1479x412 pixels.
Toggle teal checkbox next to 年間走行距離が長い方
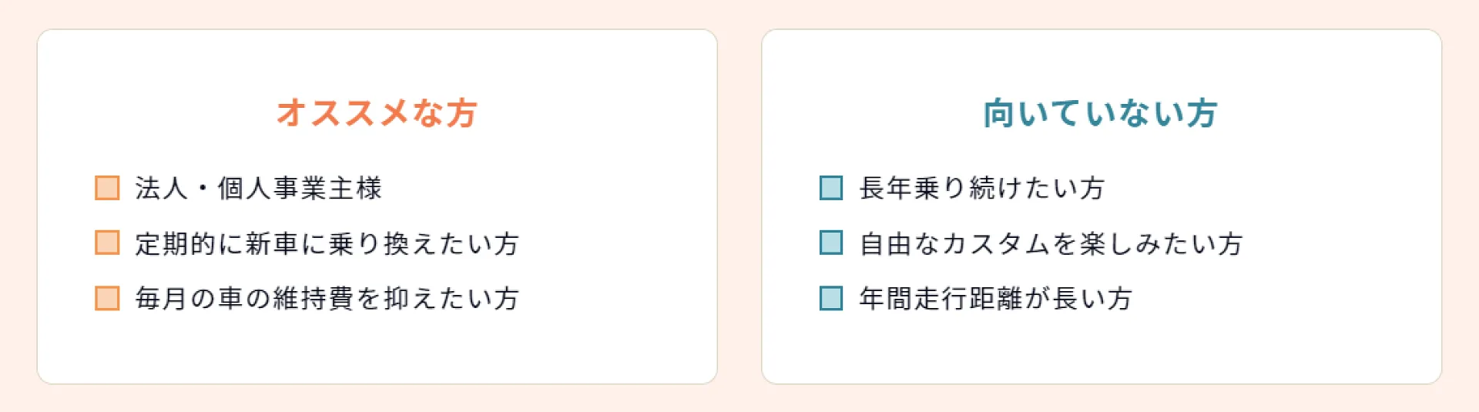click(831, 298)
